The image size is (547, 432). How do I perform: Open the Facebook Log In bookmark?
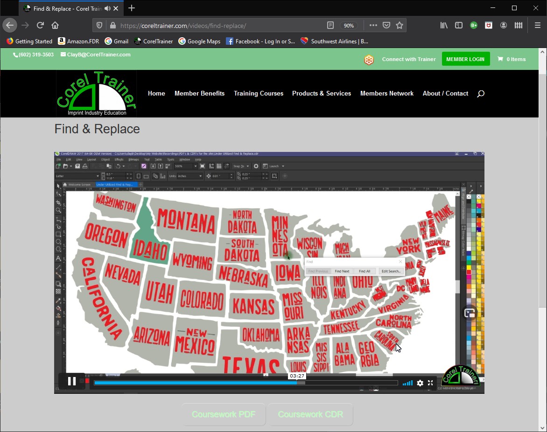(260, 41)
